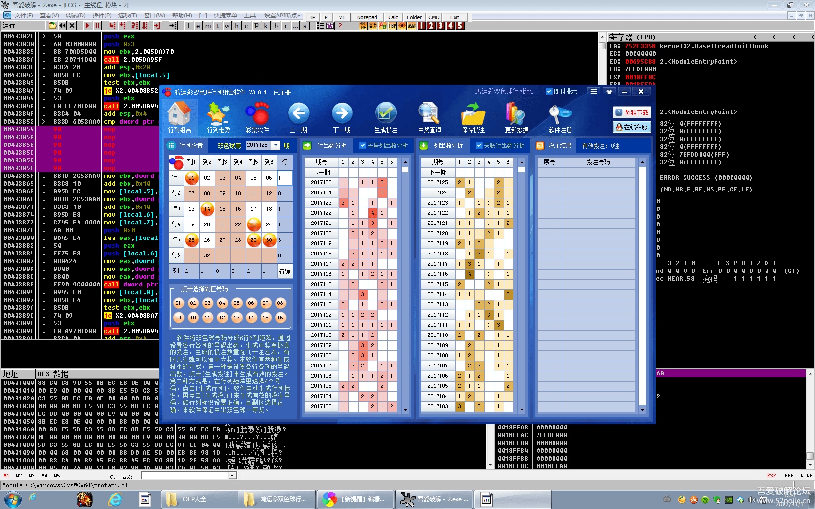815x509 pixels.
Task: Toggle red ball 14 in the grid
Action: click(207, 209)
